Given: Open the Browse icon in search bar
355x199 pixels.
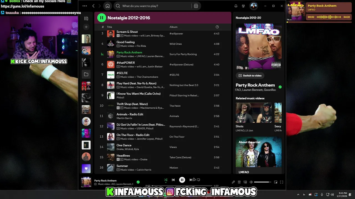Looking at the screenshot, I should pos(196,6).
